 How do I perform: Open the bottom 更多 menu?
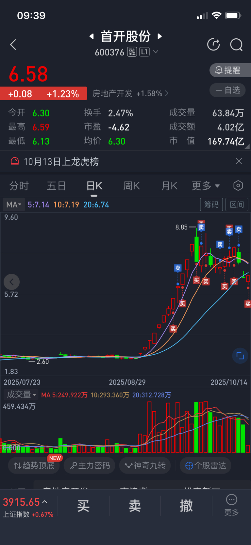pos(231,505)
